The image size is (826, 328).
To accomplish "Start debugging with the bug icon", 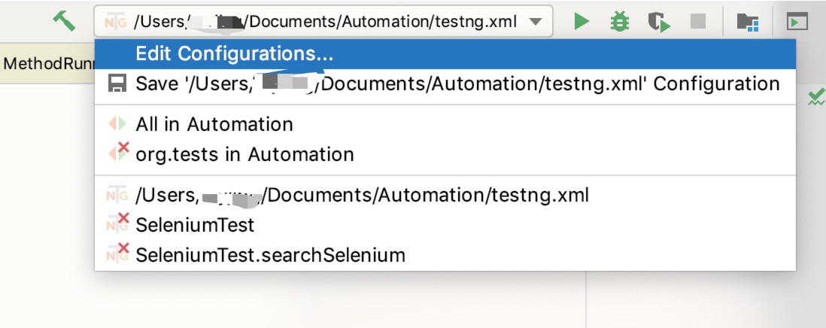I will coord(620,22).
